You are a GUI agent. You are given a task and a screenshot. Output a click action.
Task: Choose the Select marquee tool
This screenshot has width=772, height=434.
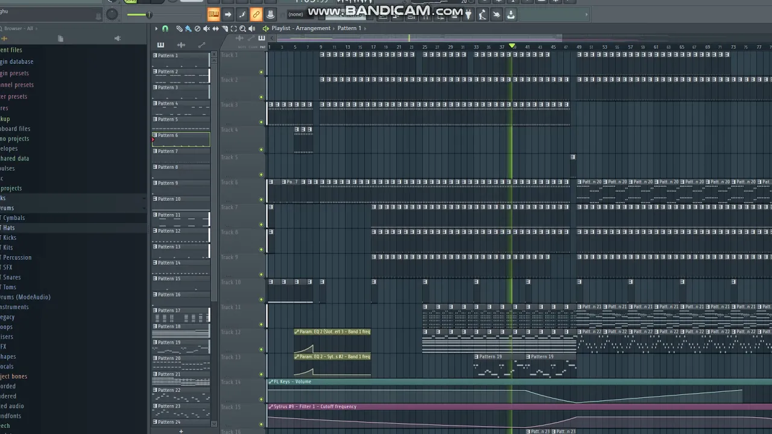point(233,28)
